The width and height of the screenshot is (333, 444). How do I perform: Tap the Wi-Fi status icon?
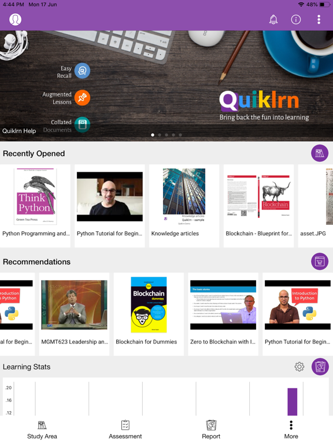(301, 5)
